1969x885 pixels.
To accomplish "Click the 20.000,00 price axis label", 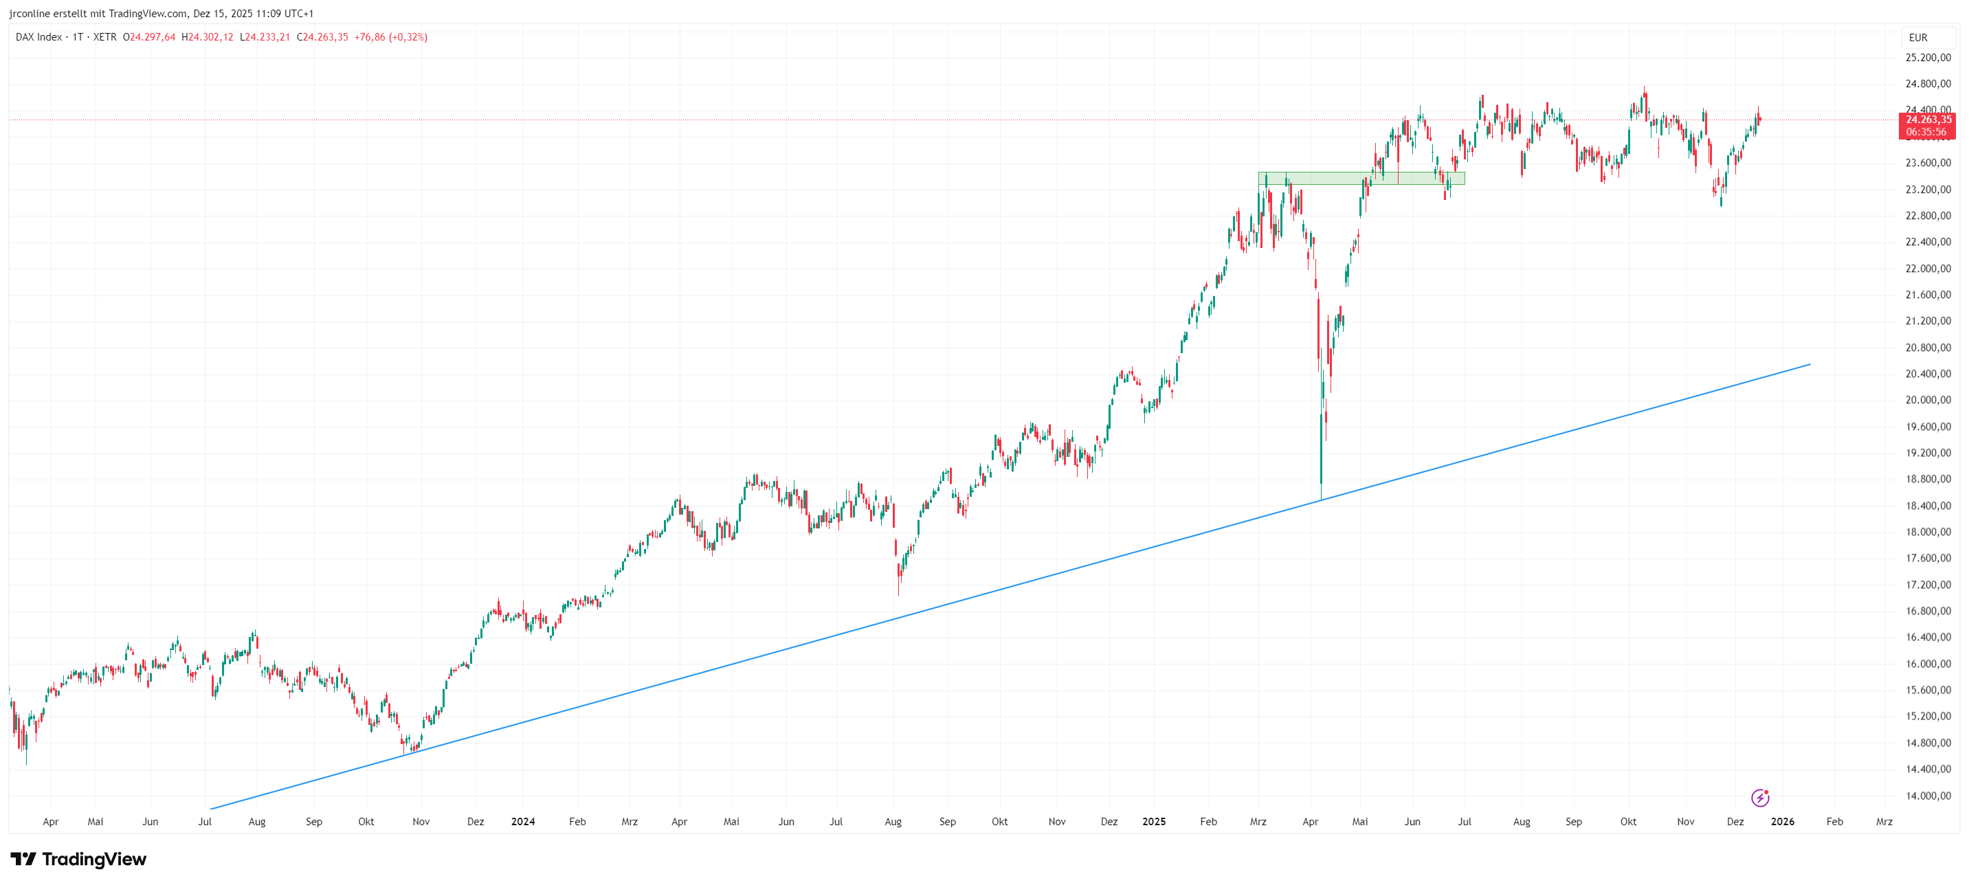I will 1928,401.
